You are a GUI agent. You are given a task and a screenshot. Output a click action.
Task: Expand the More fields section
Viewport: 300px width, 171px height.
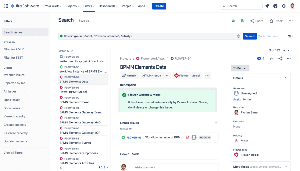285,167
